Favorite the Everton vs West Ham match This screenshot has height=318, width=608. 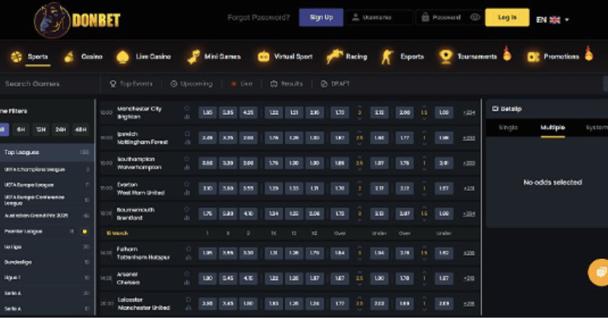[187, 184]
